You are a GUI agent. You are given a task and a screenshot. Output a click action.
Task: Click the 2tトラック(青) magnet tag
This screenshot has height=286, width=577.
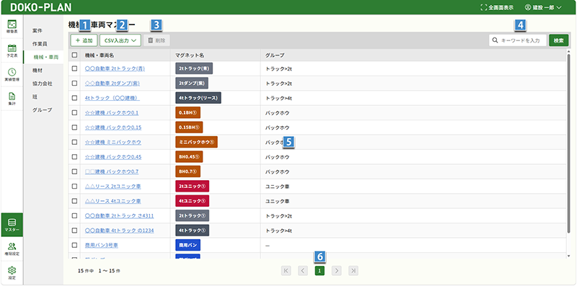pos(194,68)
